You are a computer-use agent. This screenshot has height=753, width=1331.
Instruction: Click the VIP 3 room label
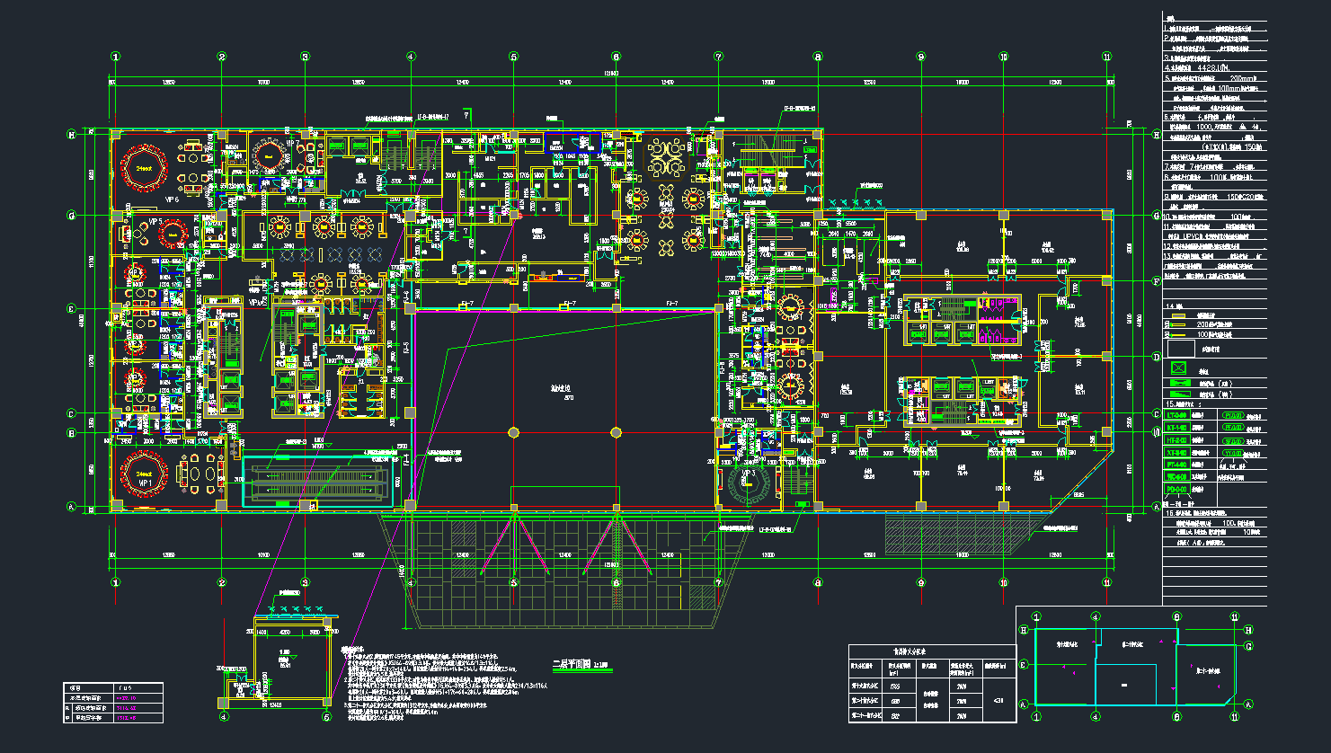[747, 472]
